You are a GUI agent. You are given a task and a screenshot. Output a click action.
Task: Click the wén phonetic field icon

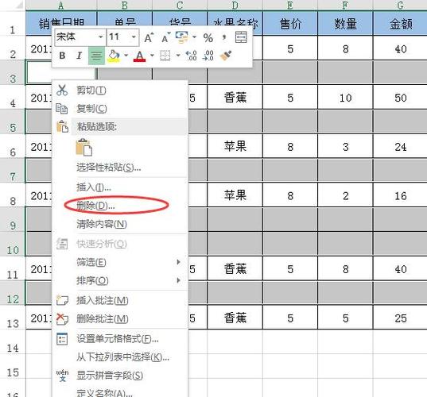tap(62, 376)
